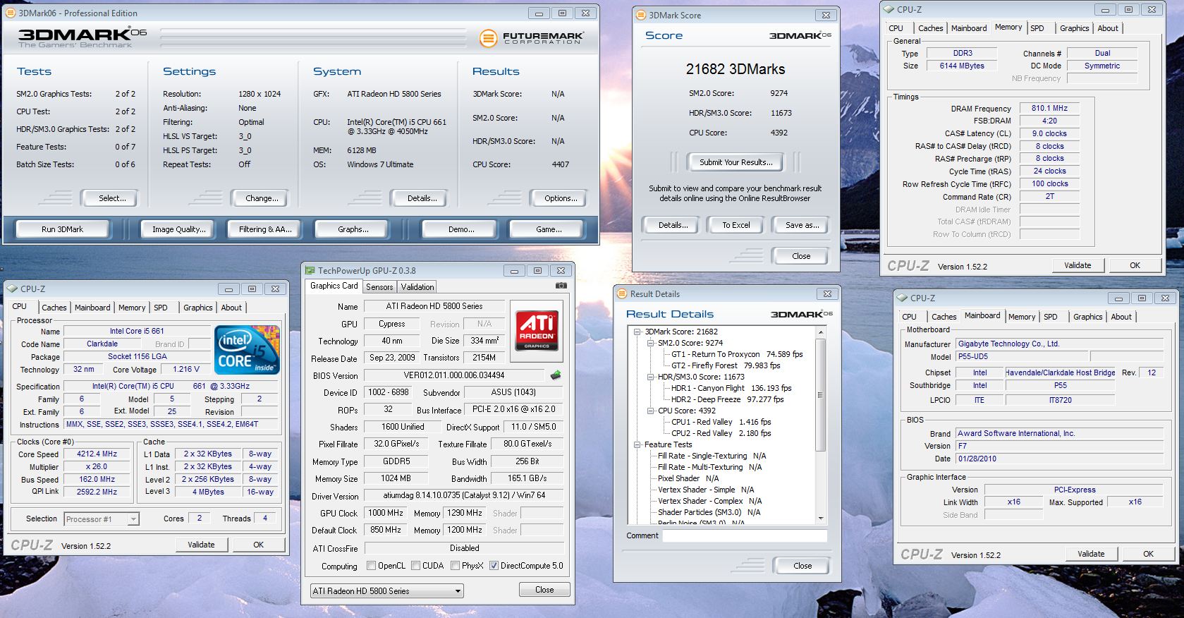Click the 3DMark06 Professional Edition title icon
The width and height of the screenshot is (1184, 618).
11,13
